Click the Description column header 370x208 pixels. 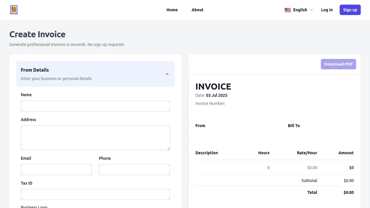tap(207, 153)
